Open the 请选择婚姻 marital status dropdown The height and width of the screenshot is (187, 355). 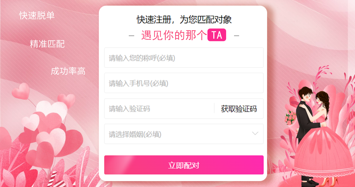coord(184,134)
